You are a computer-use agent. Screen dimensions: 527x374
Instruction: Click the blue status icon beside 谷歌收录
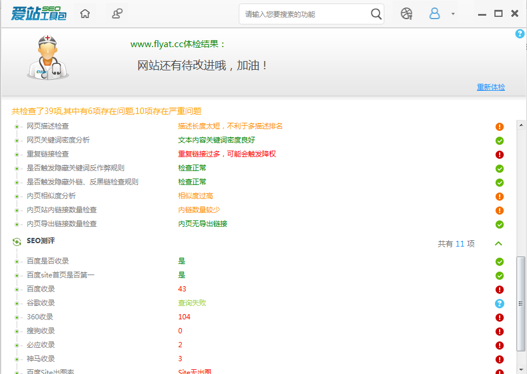[x=499, y=302]
